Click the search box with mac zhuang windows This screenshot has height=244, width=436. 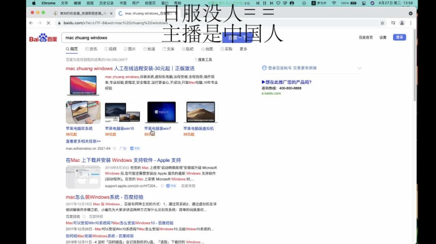point(142,37)
